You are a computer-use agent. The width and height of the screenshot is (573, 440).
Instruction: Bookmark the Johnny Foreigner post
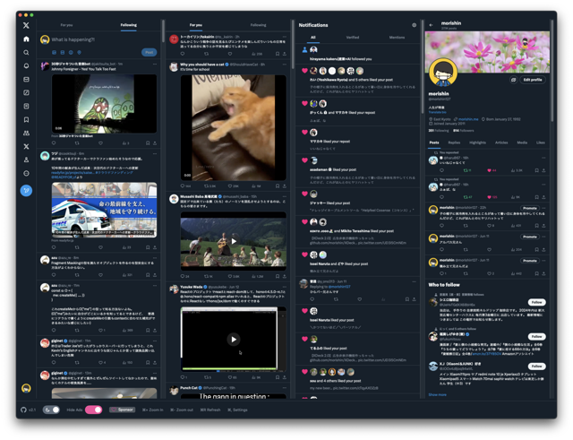click(x=148, y=143)
